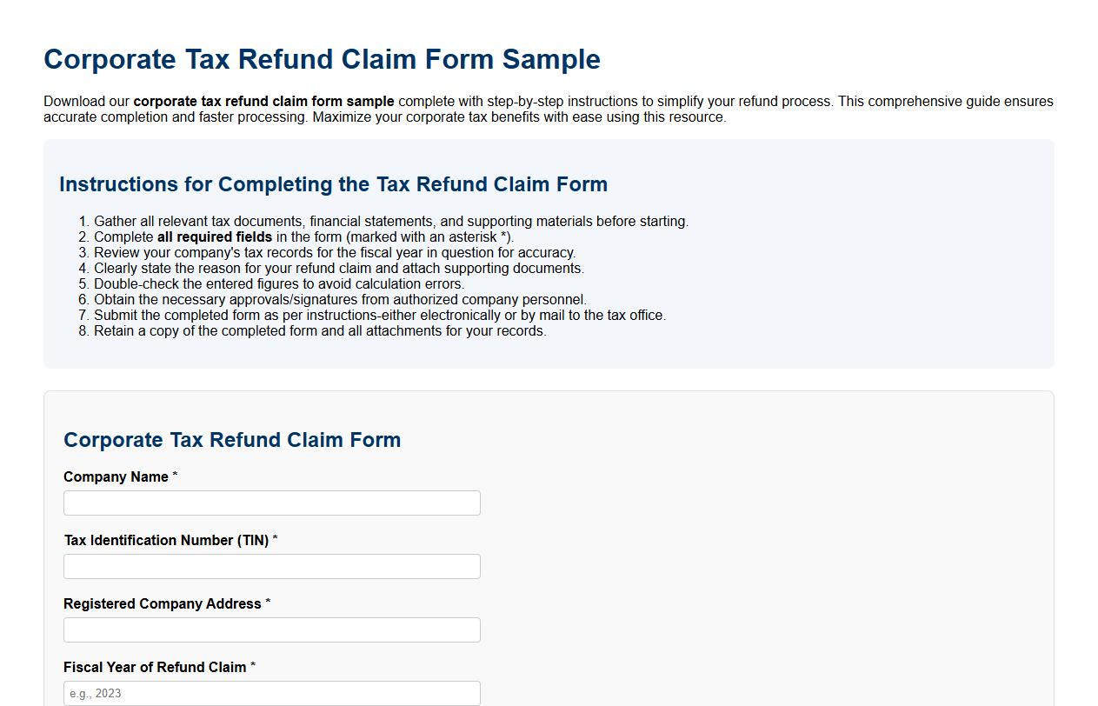The image size is (1098, 706).
Task: Focus the Tax Identification Number (TIN) field
Action: (x=271, y=566)
